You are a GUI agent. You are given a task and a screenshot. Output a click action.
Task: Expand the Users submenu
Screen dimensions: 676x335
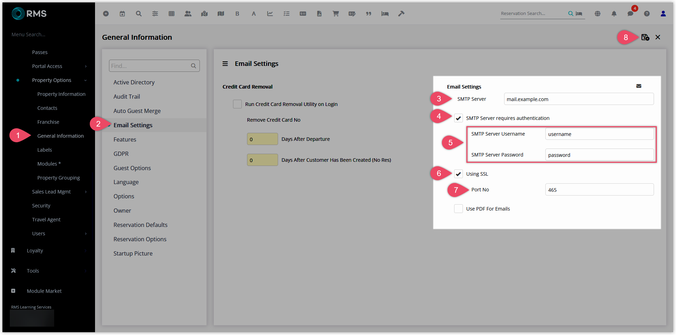(86, 234)
